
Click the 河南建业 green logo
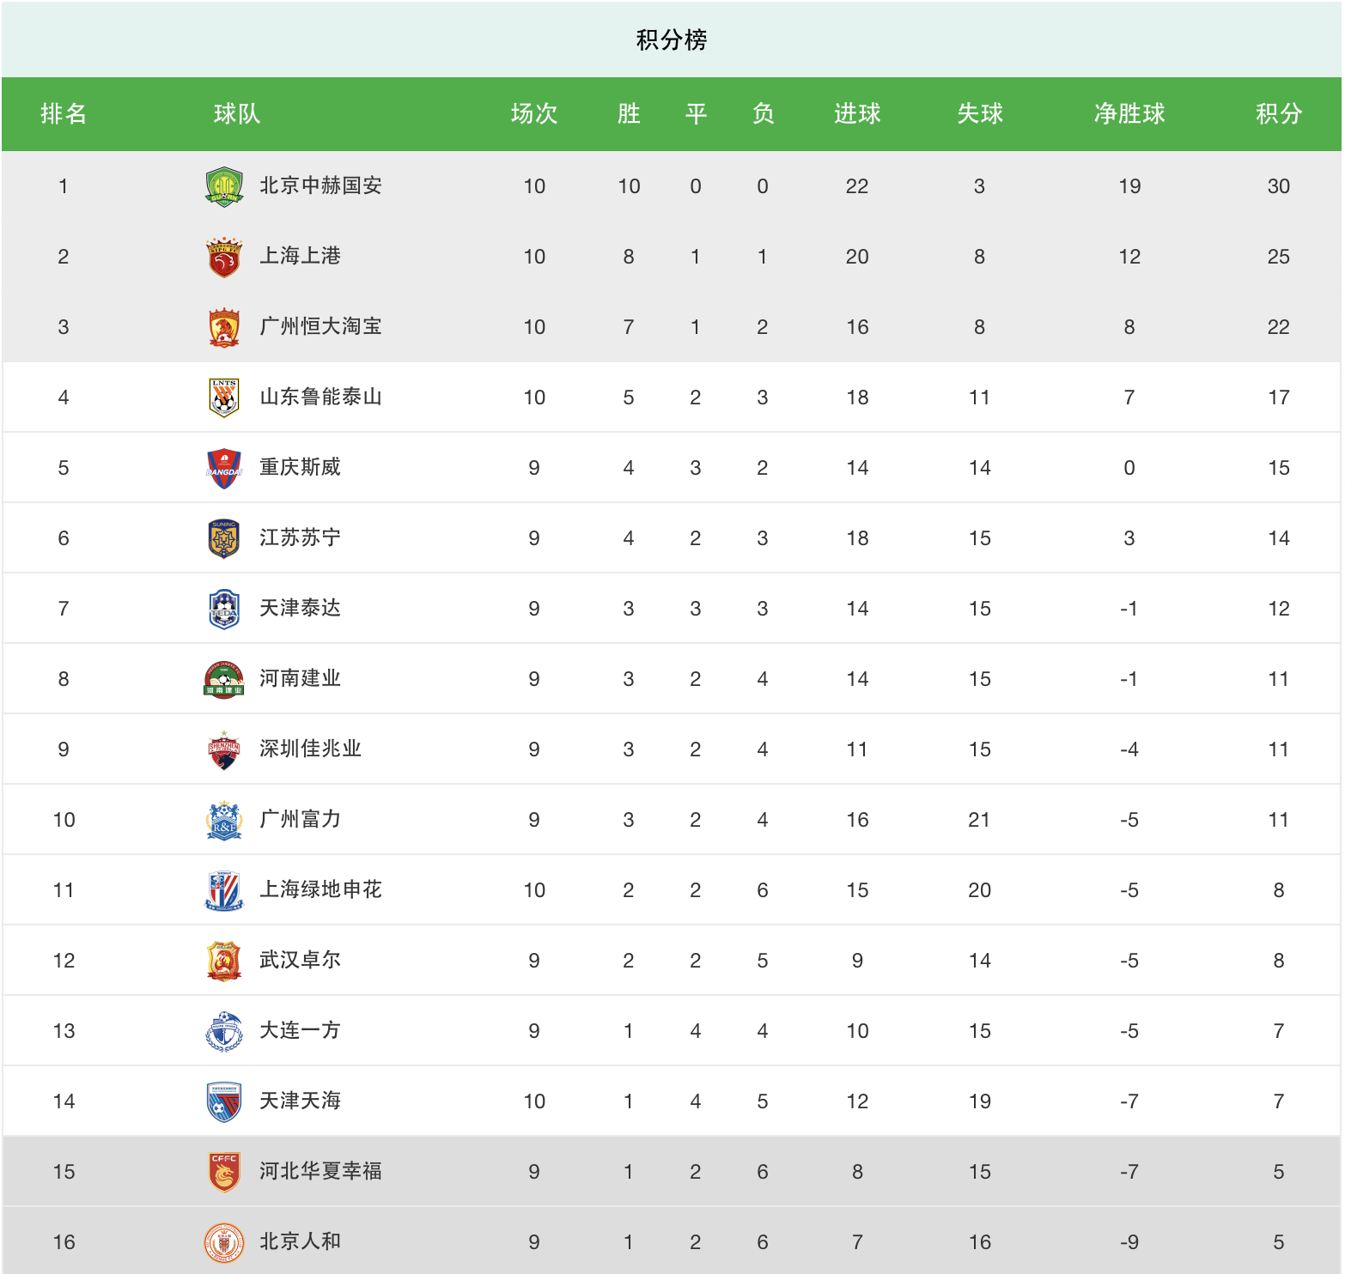(x=224, y=679)
